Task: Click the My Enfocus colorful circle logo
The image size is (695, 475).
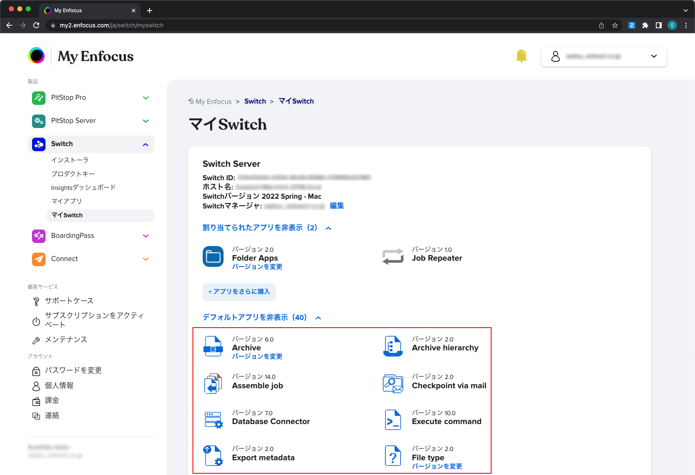Action: point(37,56)
